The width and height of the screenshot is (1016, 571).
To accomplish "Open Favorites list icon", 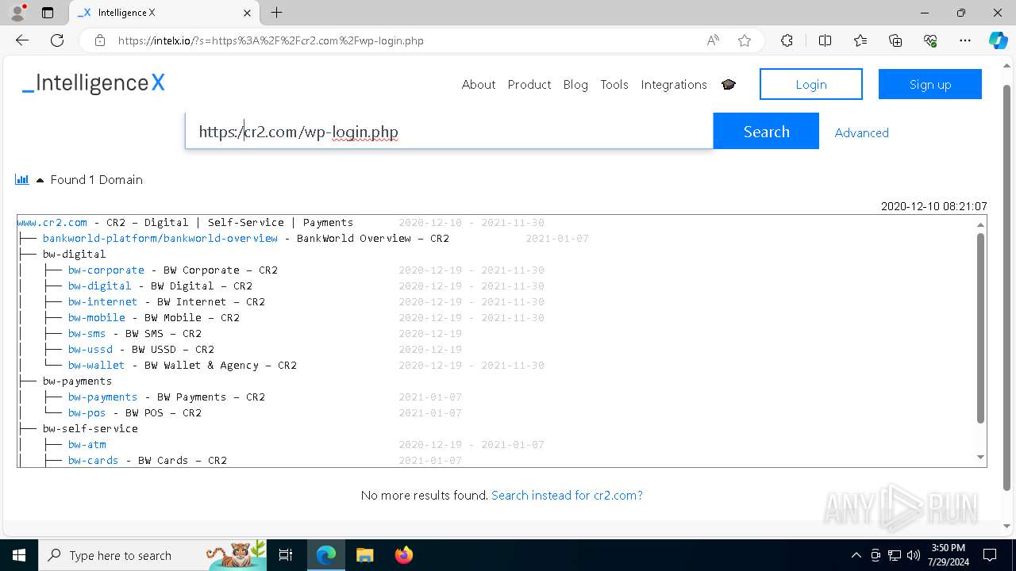I will [x=860, y=40].
